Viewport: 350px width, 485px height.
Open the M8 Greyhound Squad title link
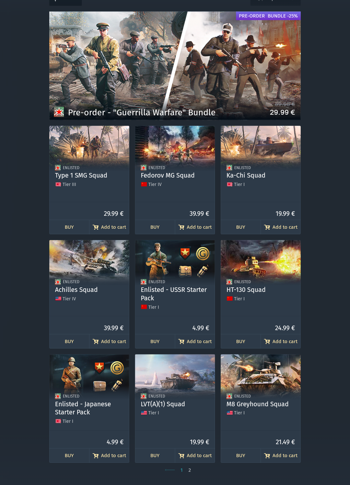(x=257, y=404)
